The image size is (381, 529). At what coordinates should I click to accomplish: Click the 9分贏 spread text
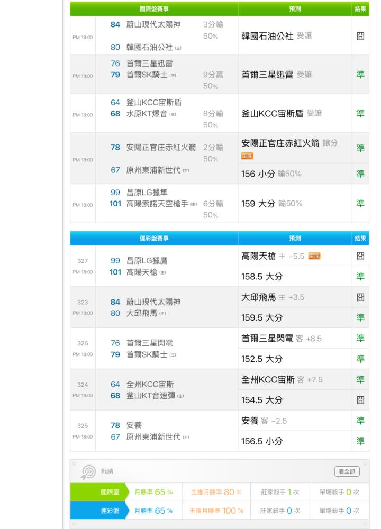[213, 75]
